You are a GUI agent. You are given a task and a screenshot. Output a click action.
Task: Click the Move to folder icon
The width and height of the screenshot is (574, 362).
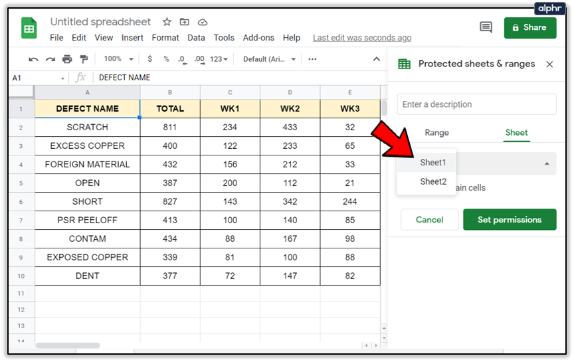tap(185, 23)
